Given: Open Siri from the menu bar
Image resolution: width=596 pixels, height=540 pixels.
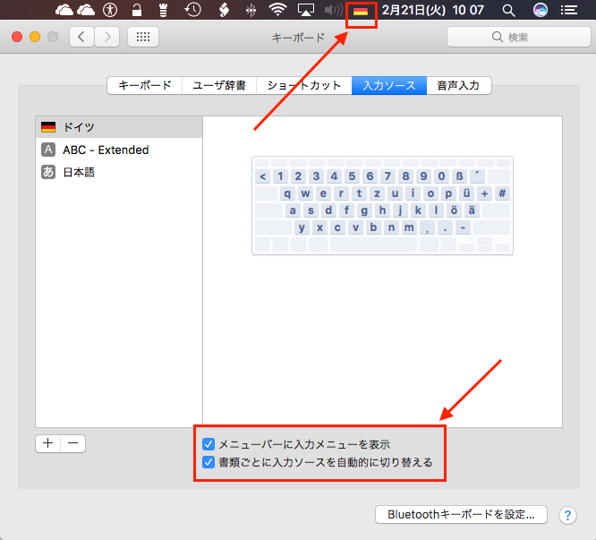Looking at the screenshot, I should [x=541, y=10].
